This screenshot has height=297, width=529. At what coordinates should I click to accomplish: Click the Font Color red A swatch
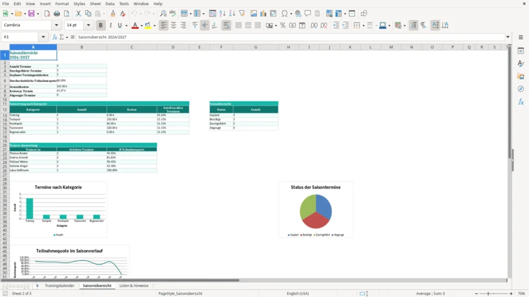[x=135, y=25]
